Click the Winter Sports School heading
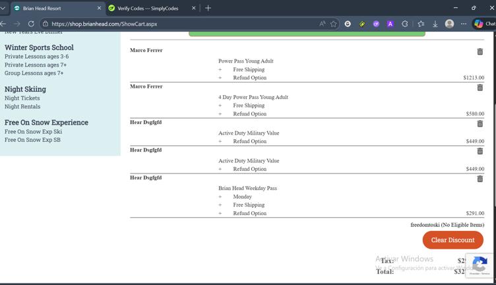The width and height of the screenshot is (496, 285). [x=39, y=47]
